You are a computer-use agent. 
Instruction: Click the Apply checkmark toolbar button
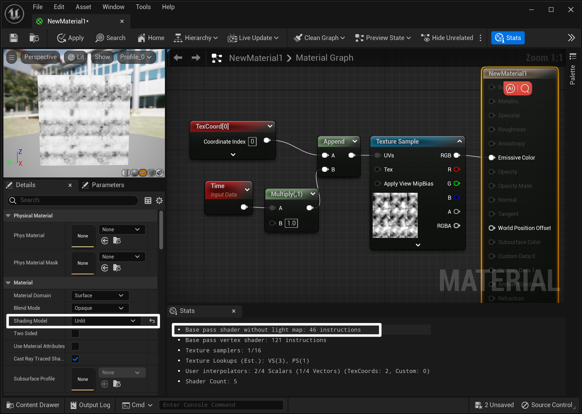click(70, 38)
